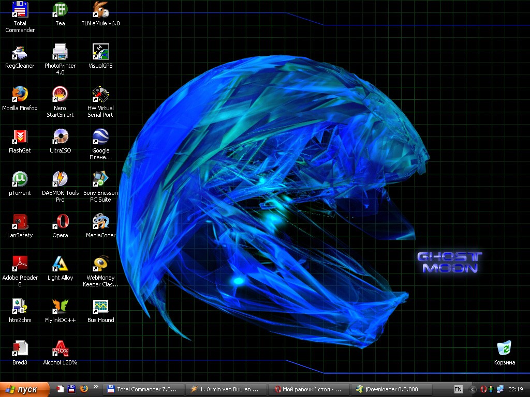Image resolution: width=530 pixels, height=397 pixels.
Task: Click the Opera browser desktop icon
Action: click(x=60, y=222)
